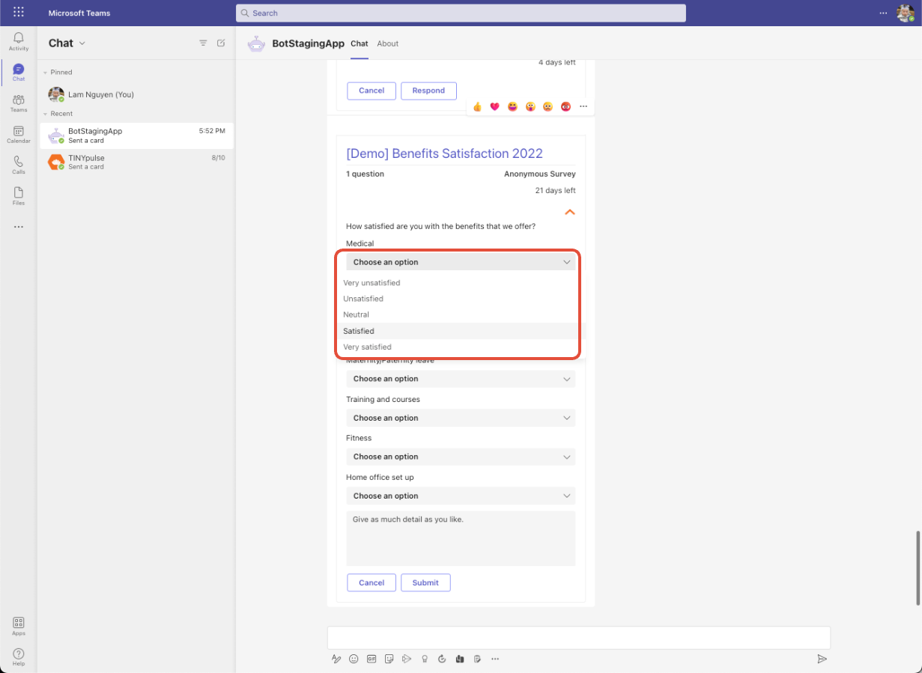The width and height of the screenshot is (922, 673).
Task: Open the emoji picker
Action: (354, 659)
